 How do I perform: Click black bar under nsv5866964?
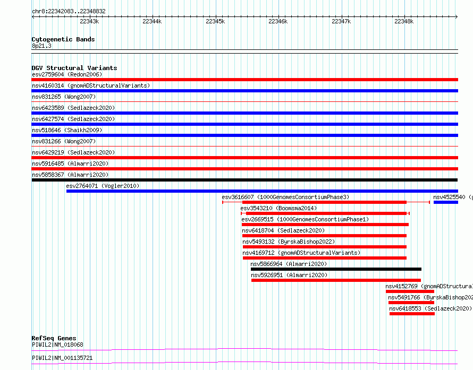[x=336, y=269]
